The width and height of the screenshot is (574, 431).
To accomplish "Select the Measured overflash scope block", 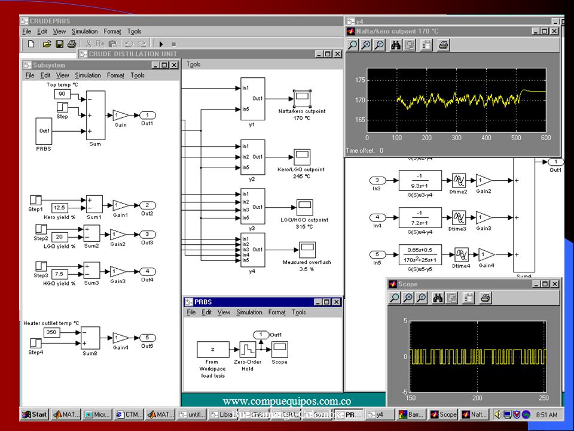I will click(307, 250).
